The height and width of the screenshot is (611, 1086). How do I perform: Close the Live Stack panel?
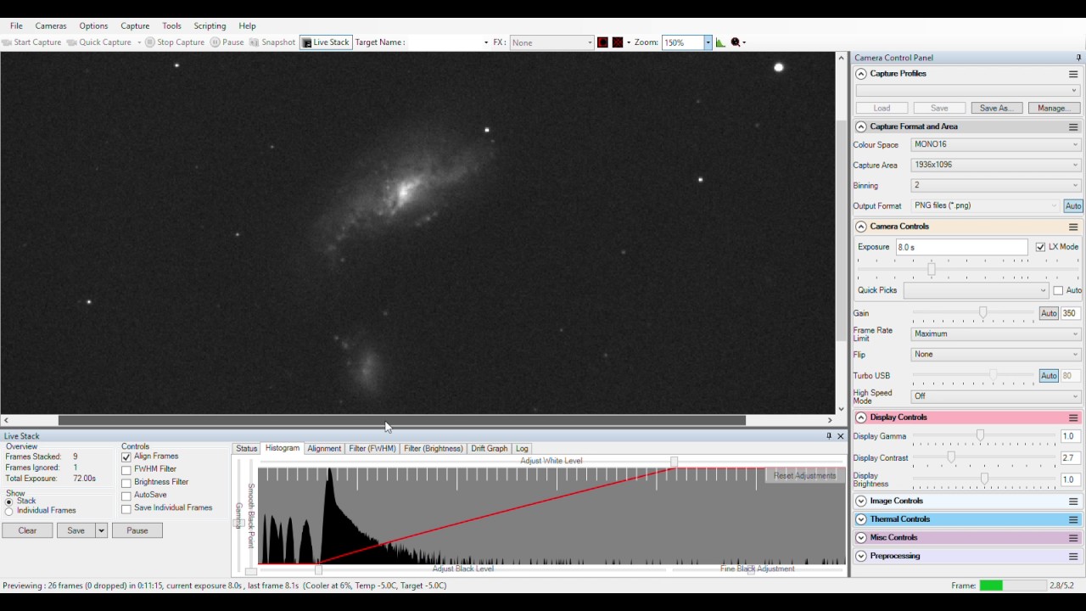pyautogui.click(x=841, y=436)
